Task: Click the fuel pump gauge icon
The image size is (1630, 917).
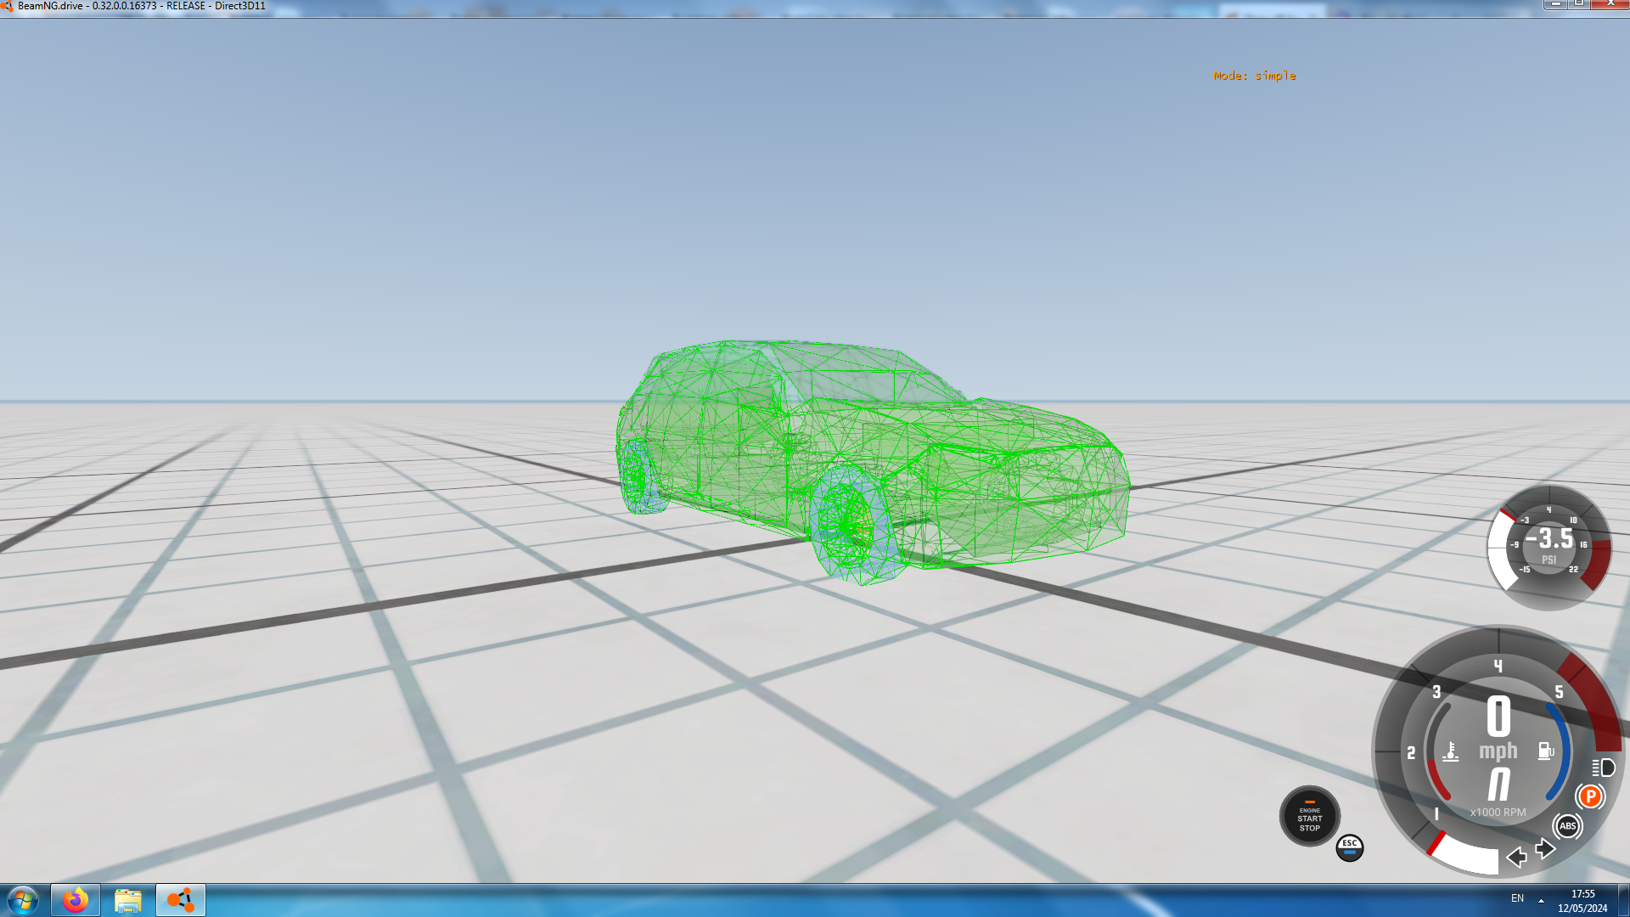Action: tap(1545, 751)
